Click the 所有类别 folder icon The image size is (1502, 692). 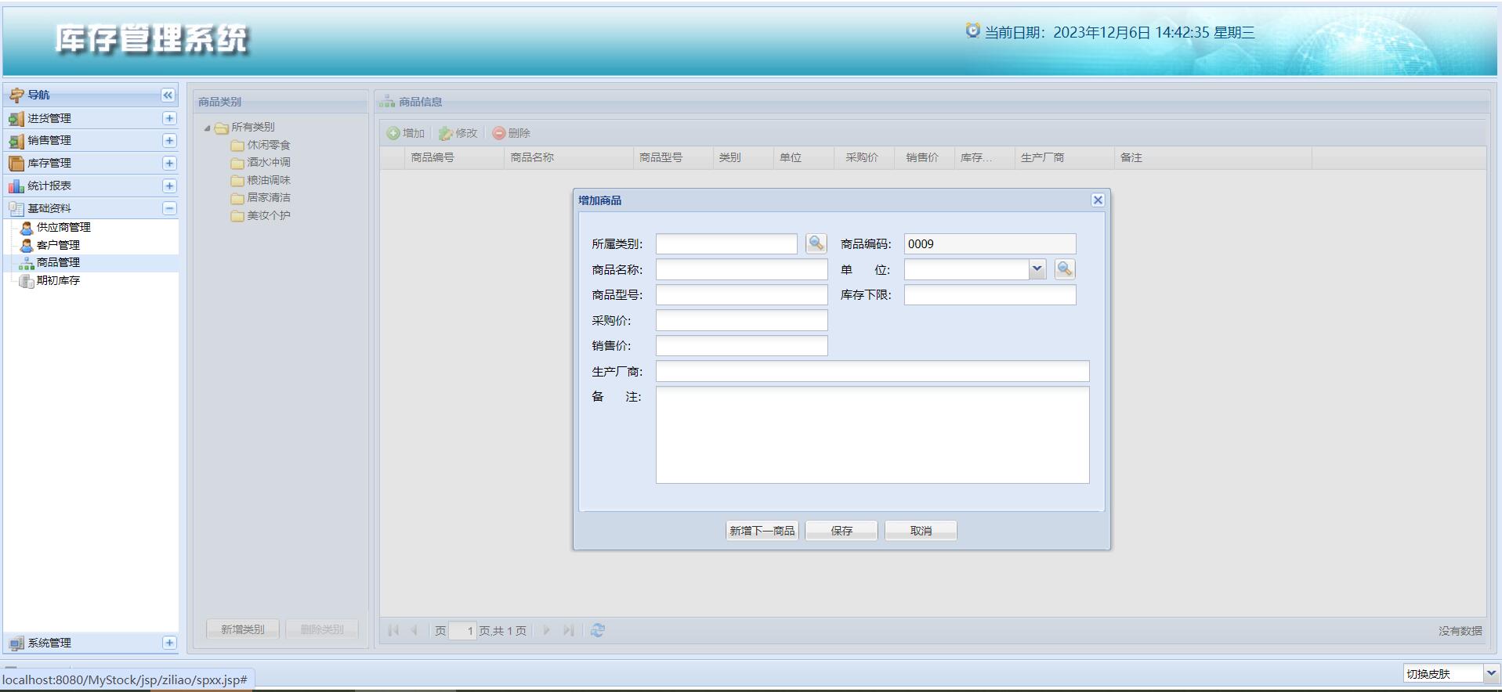point(222,128)
